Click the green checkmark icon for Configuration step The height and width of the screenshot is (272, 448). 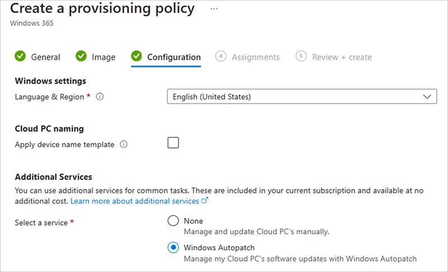[x=137, y=56]
